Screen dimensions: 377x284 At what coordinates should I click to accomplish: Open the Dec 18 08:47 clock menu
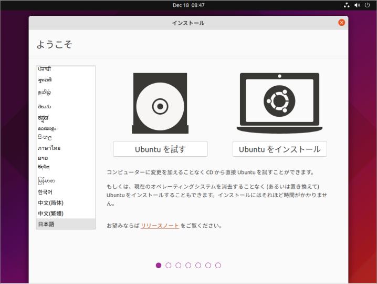tap(188, 5)
